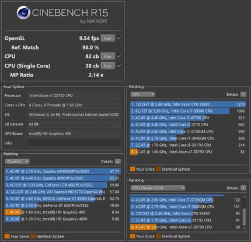Open Details arrow in OpenGL ranking panel
Image resolution: width=251 pixels, height=242 pixels.
click(118, 161)
